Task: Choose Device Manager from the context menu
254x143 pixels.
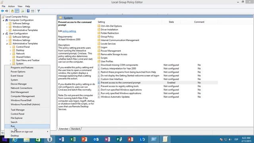Action: coord(27,84)
